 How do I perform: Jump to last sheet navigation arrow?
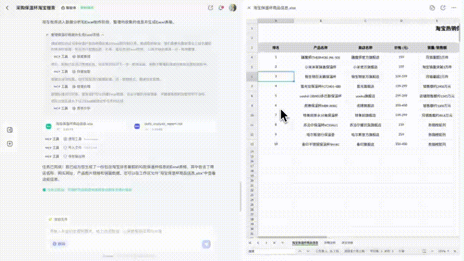tap(274, 243)
